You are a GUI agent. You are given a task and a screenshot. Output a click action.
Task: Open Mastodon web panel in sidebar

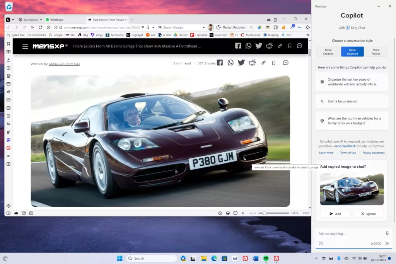coord(9,140)
